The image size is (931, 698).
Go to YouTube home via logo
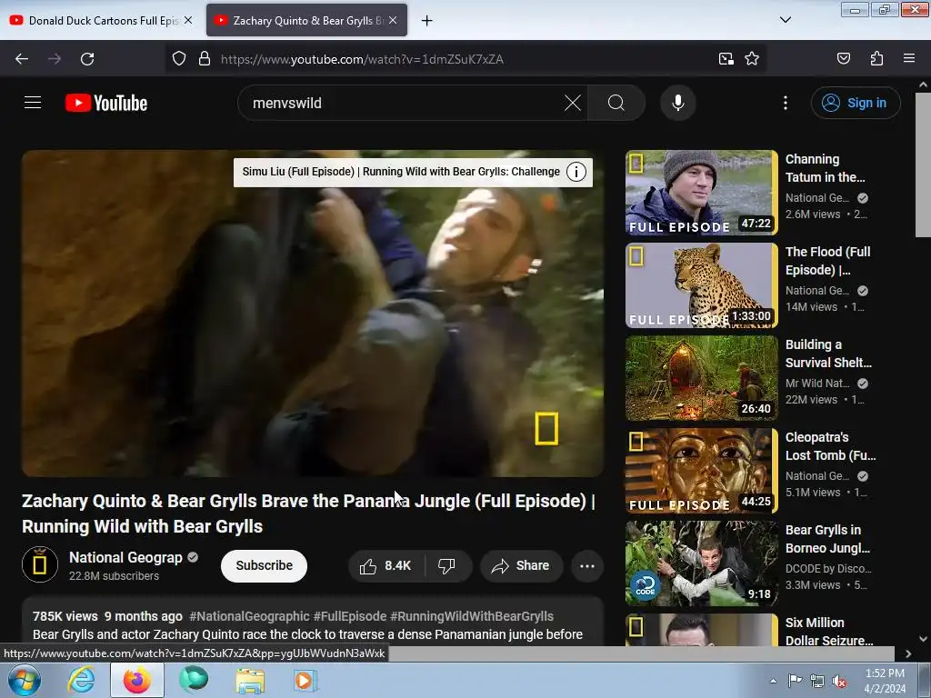click(x=106, y=103)
